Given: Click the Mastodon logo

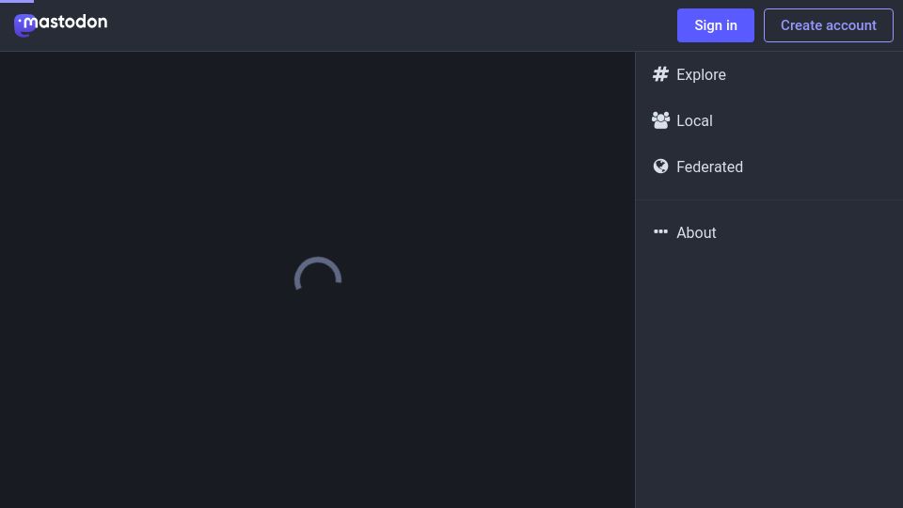Looking at the screenshot, I should 60,24.
